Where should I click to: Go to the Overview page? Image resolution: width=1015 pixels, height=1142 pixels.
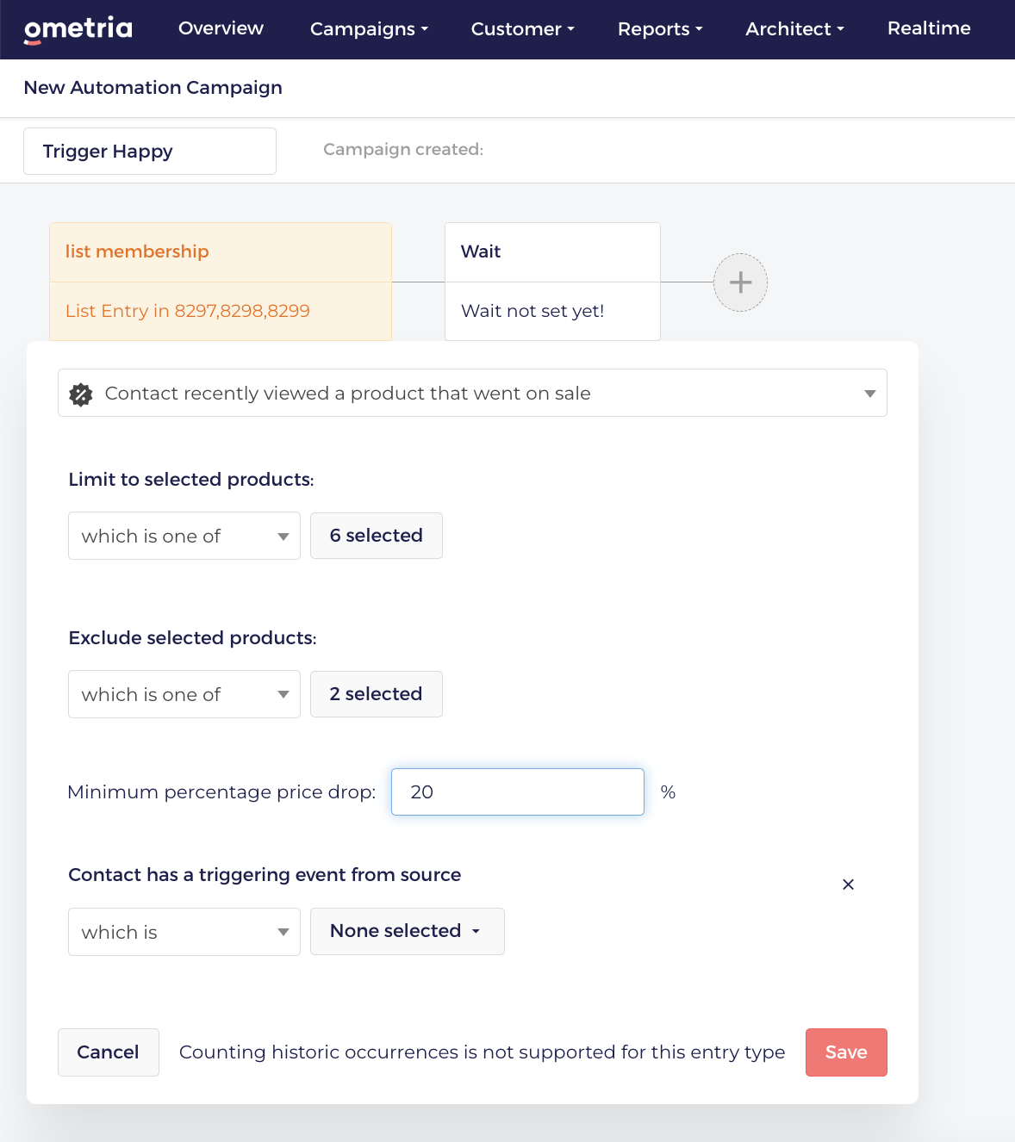[221, 28]
